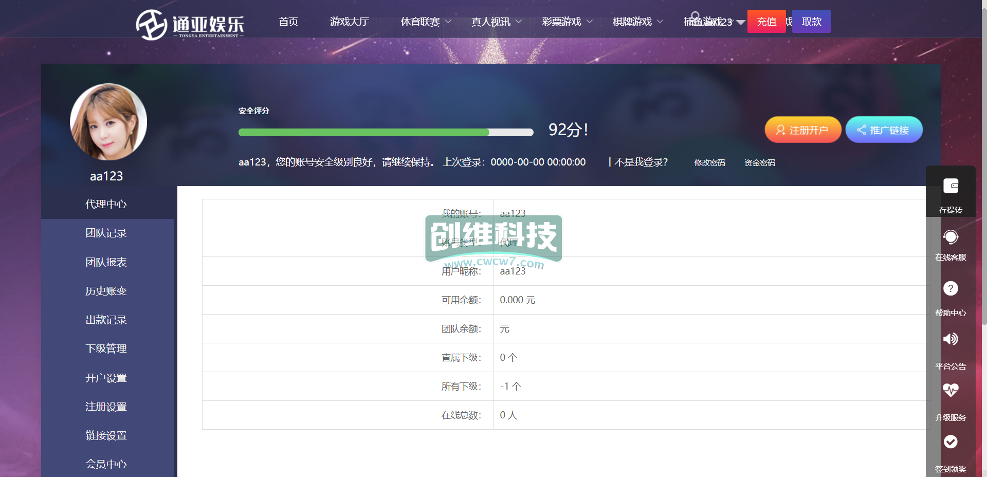This screenshot has width=987, height=477.
Task: Click the 不是我登录? link
Action: 641,162
